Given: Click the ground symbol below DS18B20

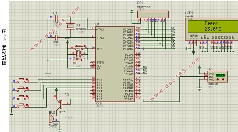Looking at the screenshot, I should click(199, 89).
